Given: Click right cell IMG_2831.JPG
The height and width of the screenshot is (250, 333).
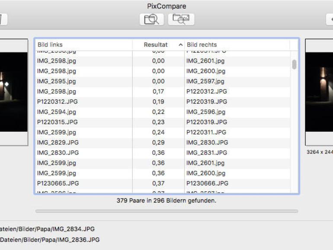Looking at the screenshot, I should [207, 153].
